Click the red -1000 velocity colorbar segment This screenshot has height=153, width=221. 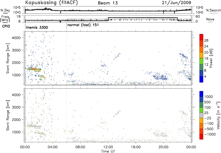click(201, 137)
